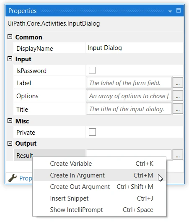The image size is (189, 222).
Task: Click the Properties panel maximize icon
Action: tap(179, 10)
